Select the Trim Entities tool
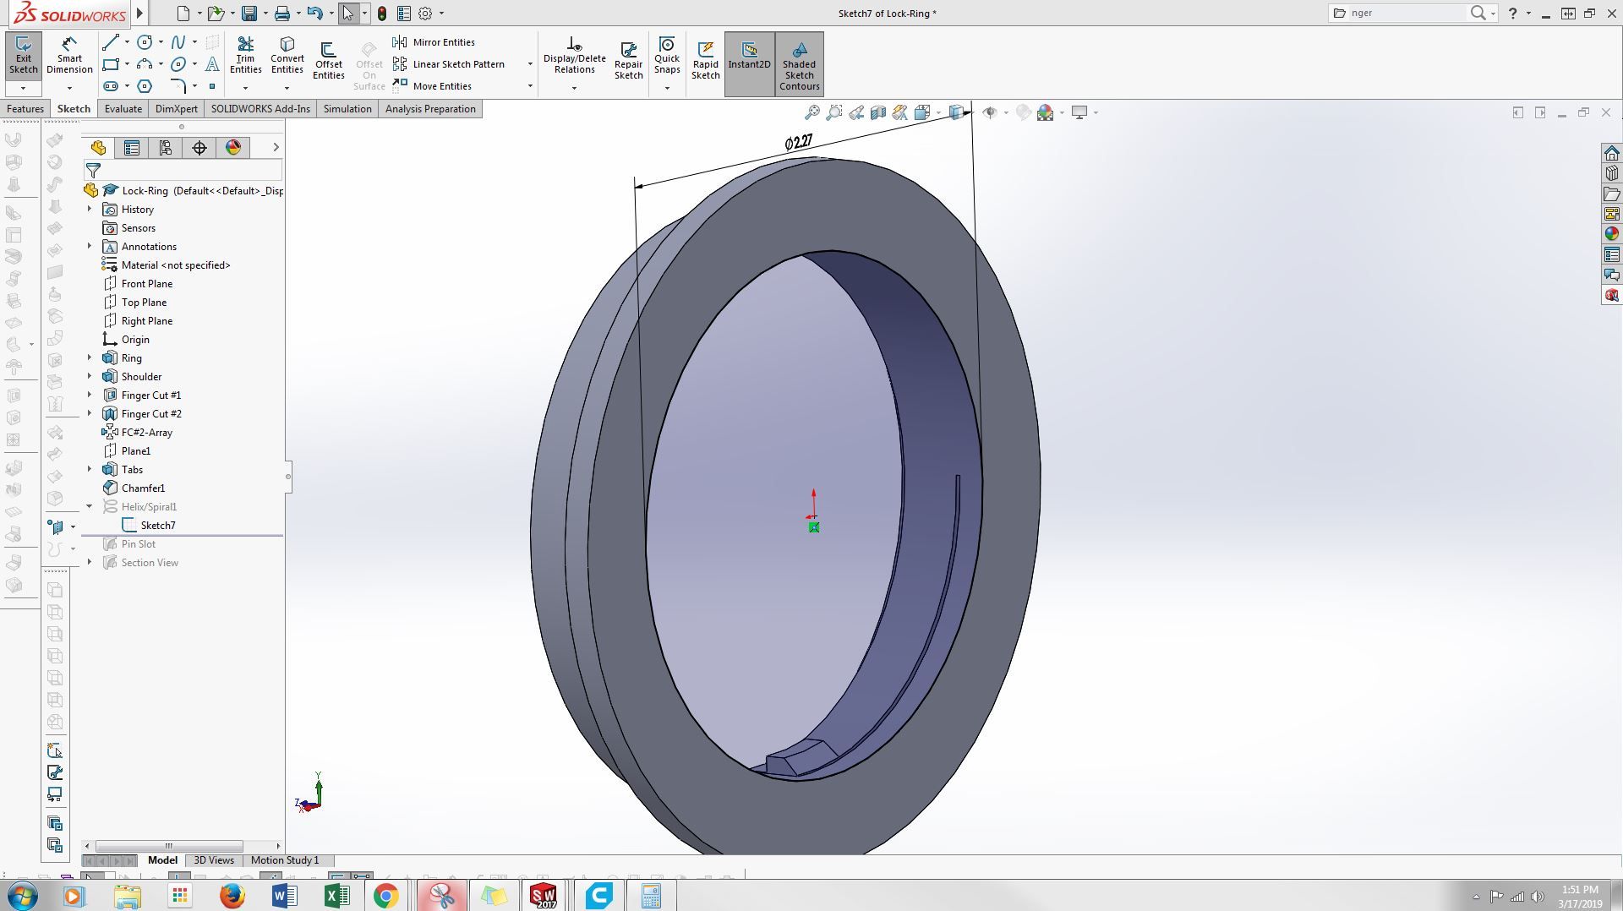The height and width of the screenshot is (911, 1623). tap(245, 56)
